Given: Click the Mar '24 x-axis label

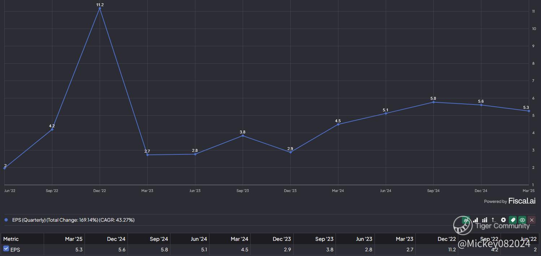Looking at the screenshot, I should (x=338, y=191).
